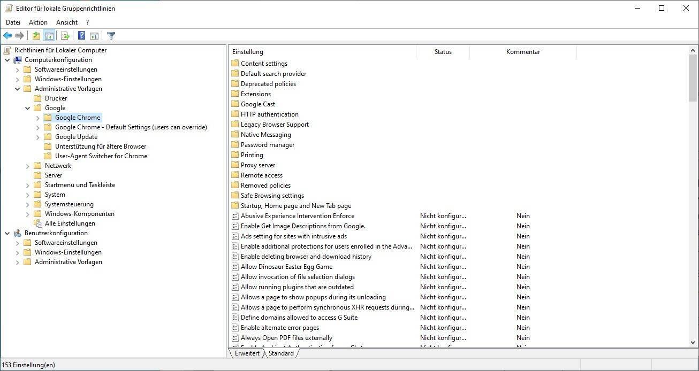
Task: Click the Up One Level folder icon
Action: 36,36
